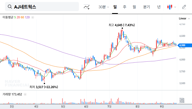Click the 거래량 173,452 volume label
Screen dimensions: 192x109
coord(12,94)
